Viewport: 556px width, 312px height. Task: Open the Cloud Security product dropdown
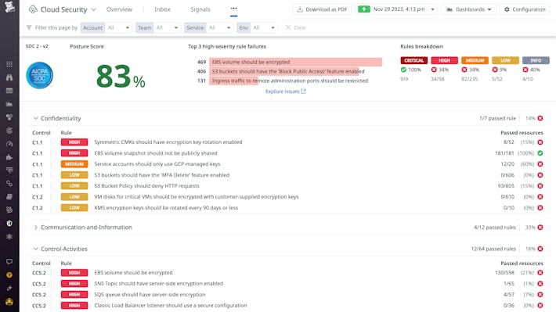point(94,9)
